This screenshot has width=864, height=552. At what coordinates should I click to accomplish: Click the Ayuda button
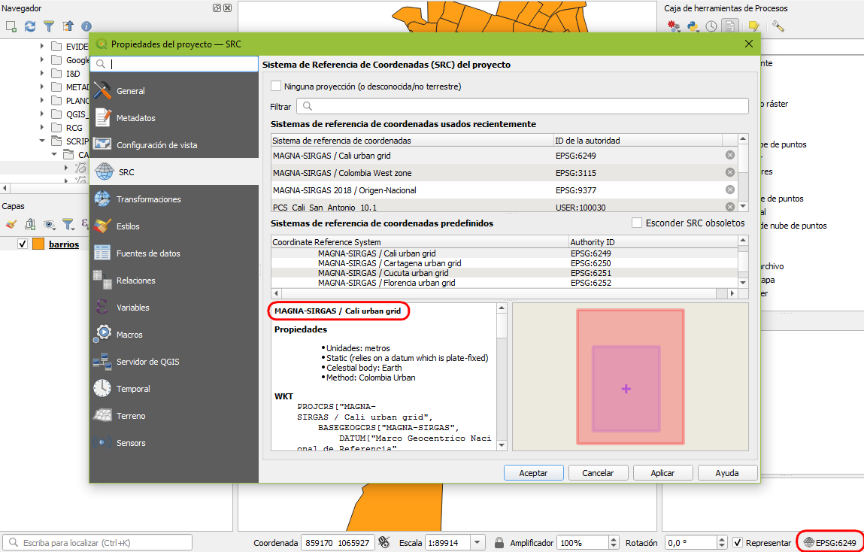[x=727, y=473]
